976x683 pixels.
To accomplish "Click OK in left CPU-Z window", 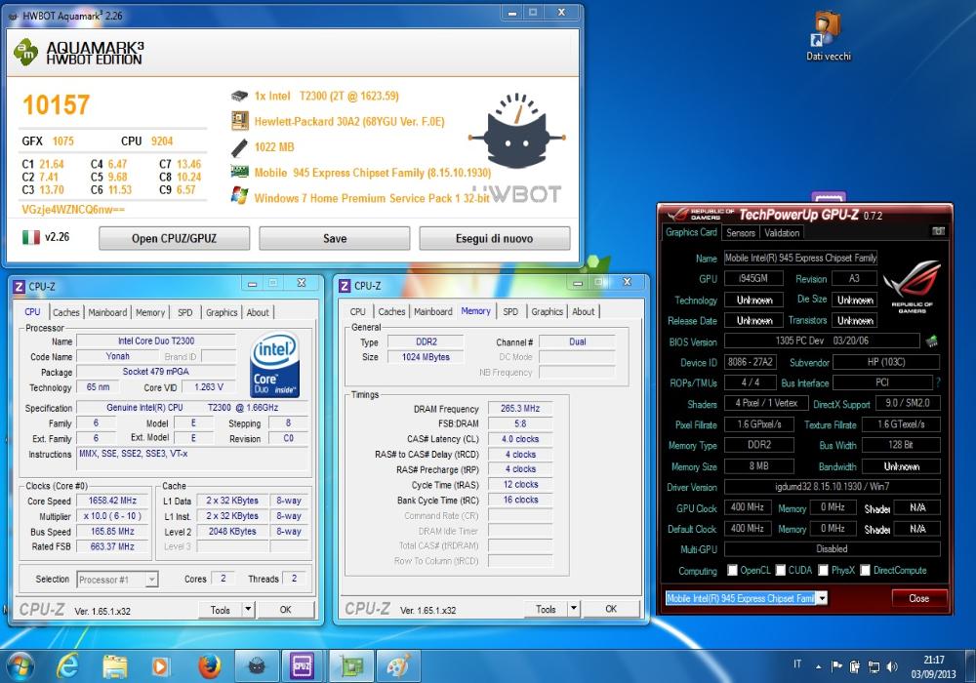I will 285,609.
